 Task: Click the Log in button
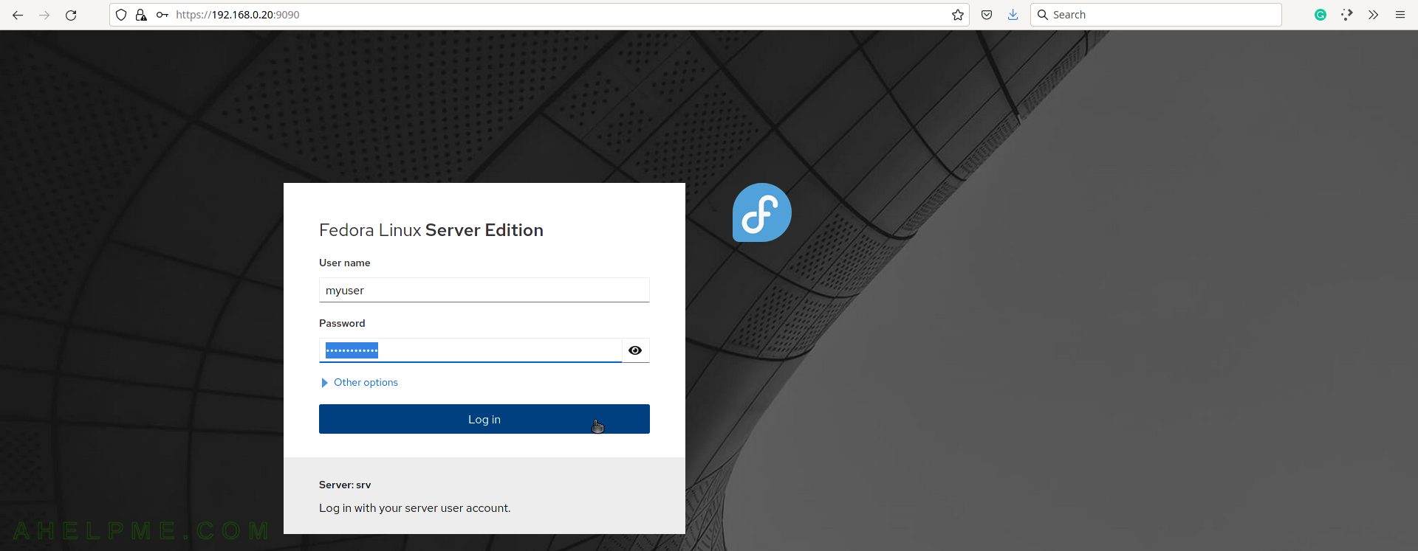point(484,419)
